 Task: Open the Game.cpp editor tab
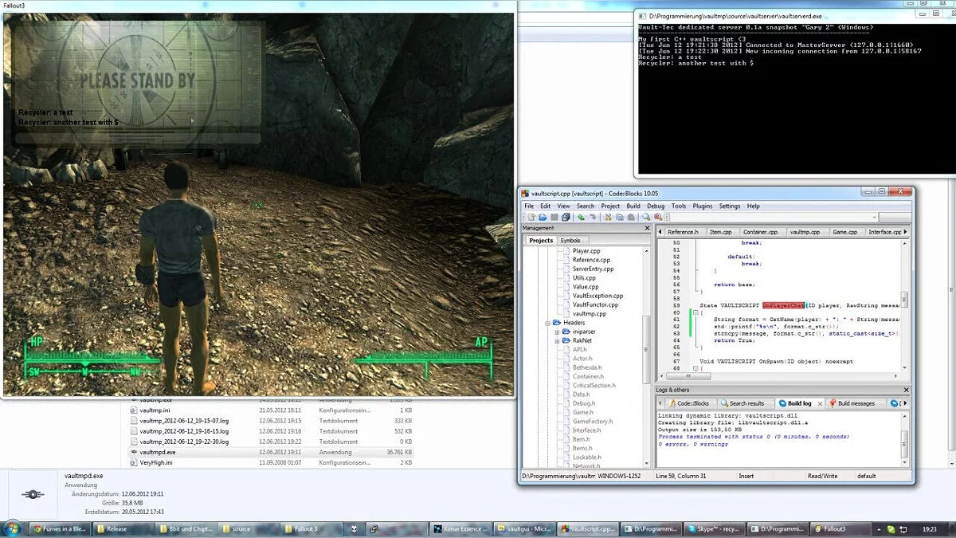(844, 232)
